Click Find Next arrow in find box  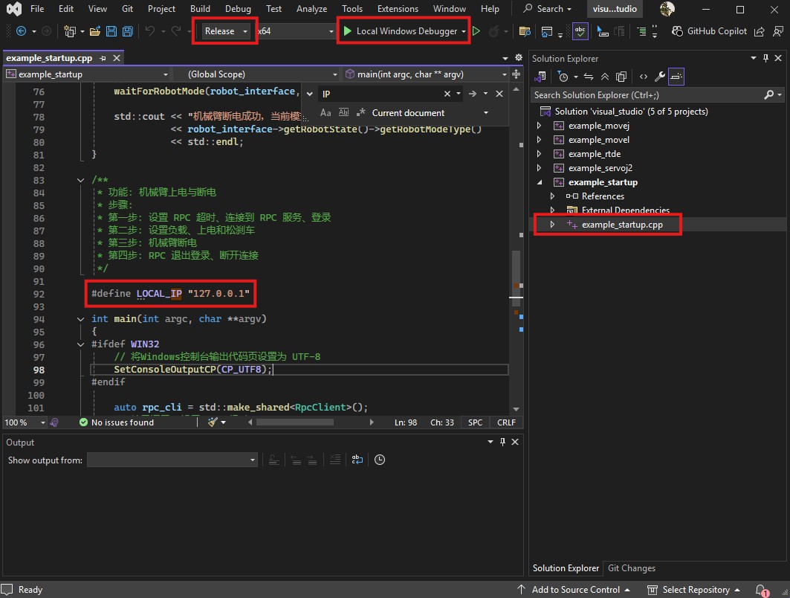coord(473,94)
